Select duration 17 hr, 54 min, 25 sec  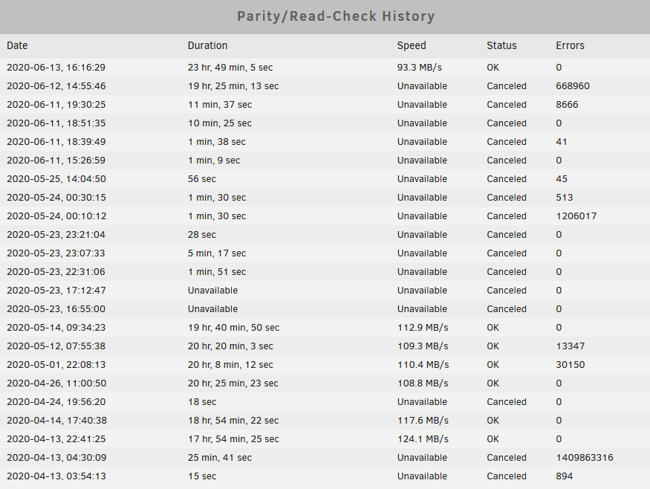pos(233,438)
